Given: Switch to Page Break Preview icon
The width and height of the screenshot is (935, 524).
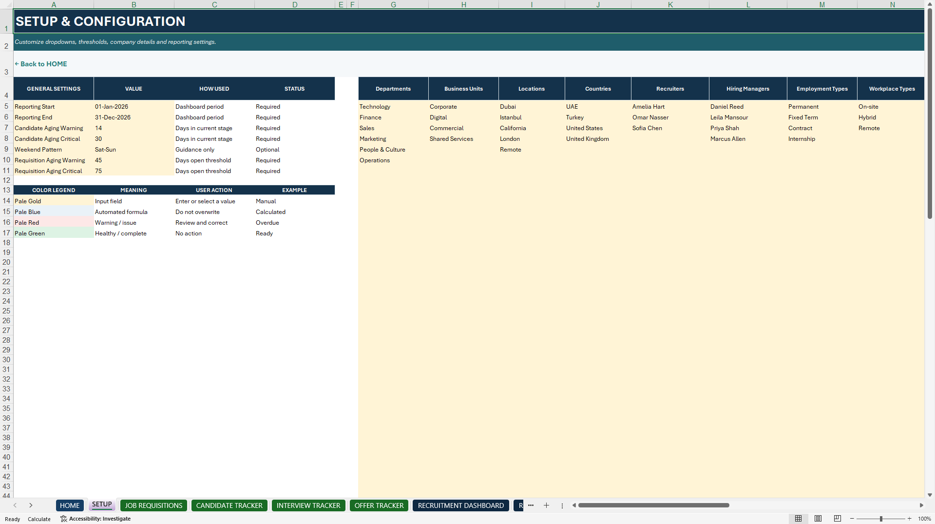Looking at the screenshot, I should (838, 519).
